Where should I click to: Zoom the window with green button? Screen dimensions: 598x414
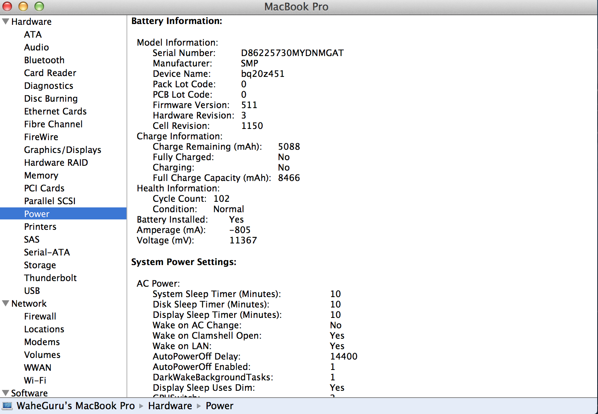pyautogui.click(x=39, y=6)
